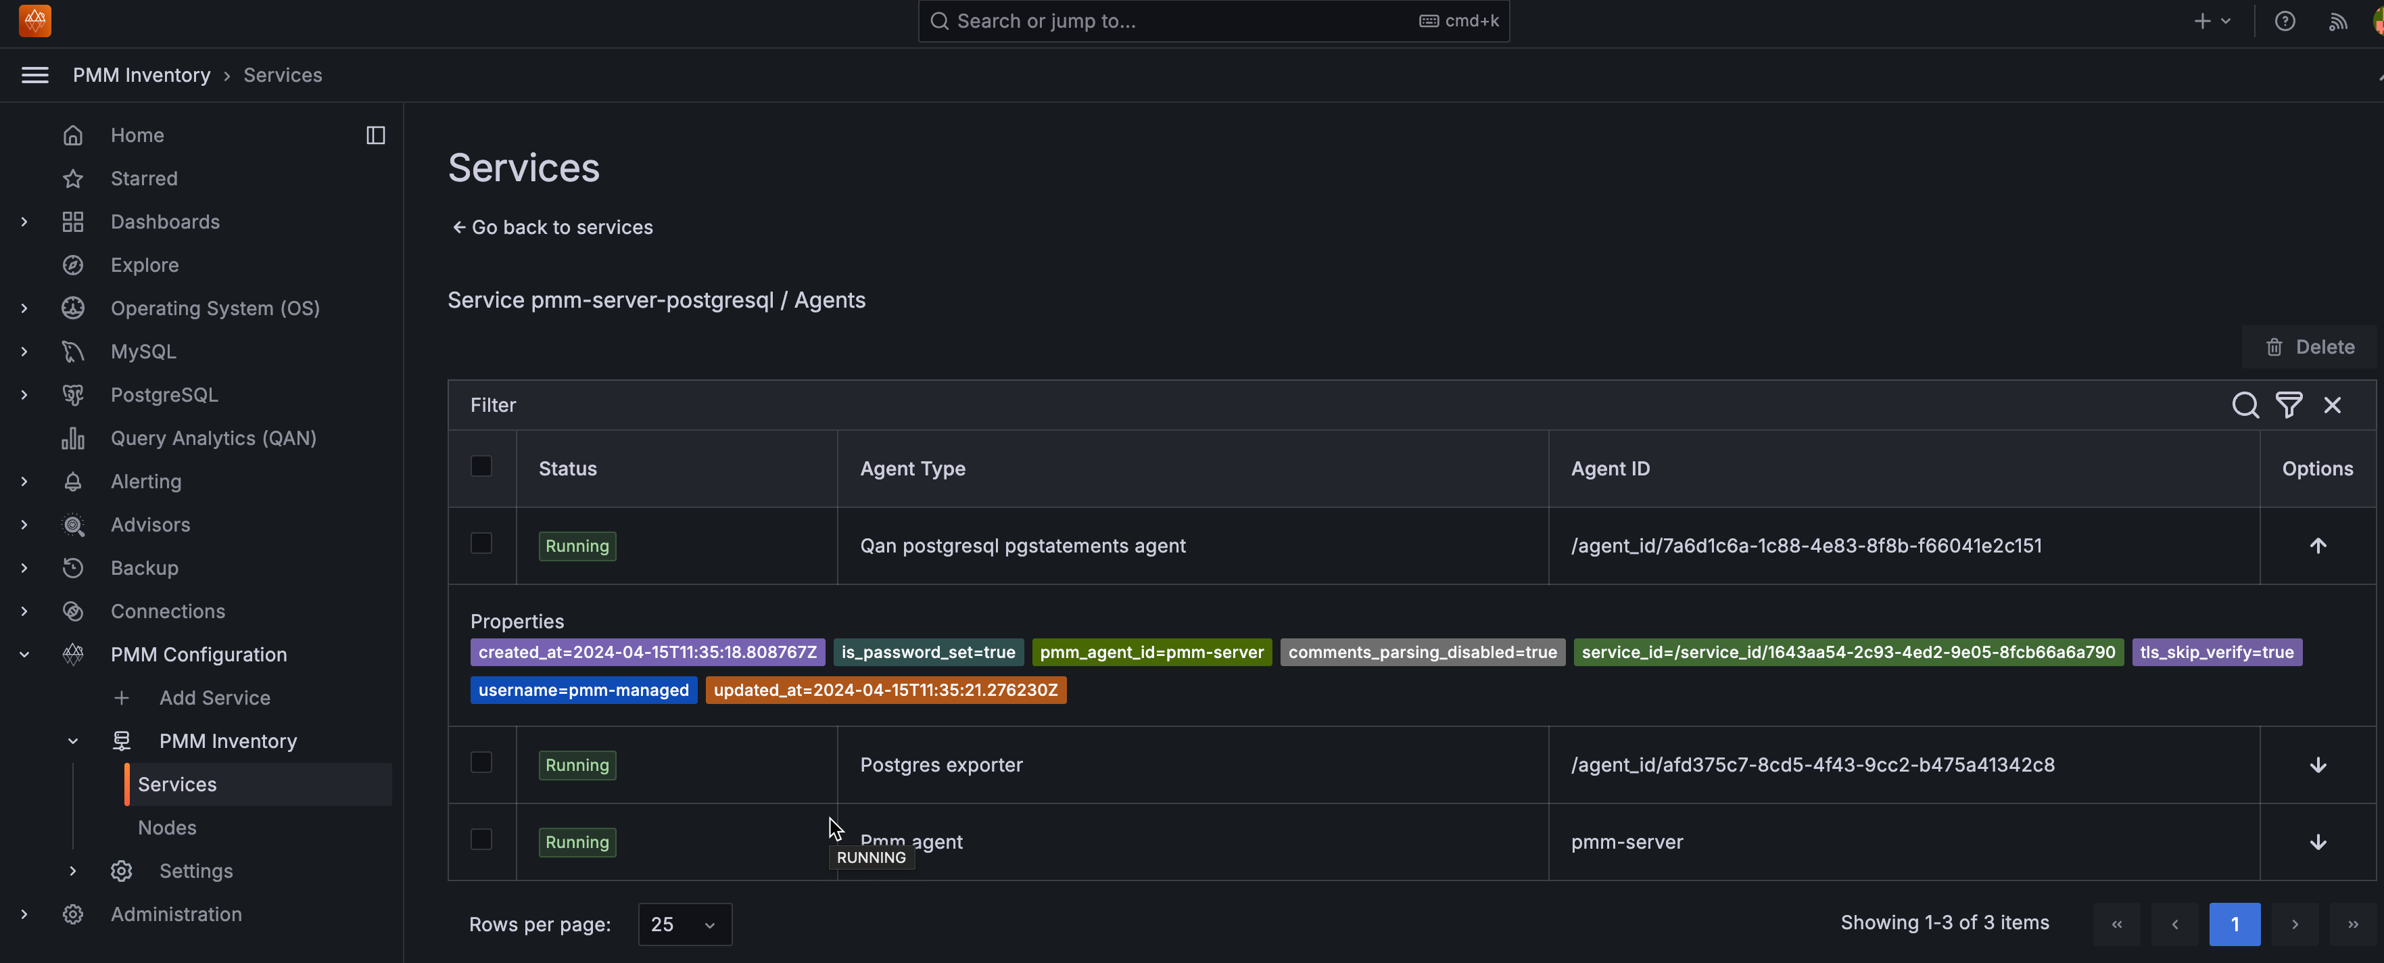Screen dimensions: 2384x963
Task: Select the Qan pgstatements agent checkbox
Action: (x=481, y=544)
